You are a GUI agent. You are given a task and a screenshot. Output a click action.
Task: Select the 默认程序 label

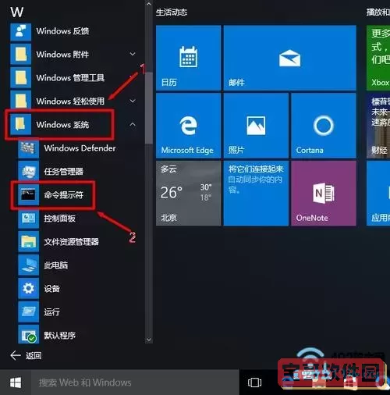[x=60, y=335]
